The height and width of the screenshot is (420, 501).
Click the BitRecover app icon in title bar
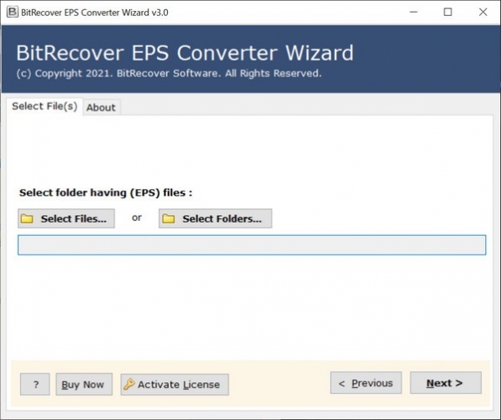pos(12,12)
